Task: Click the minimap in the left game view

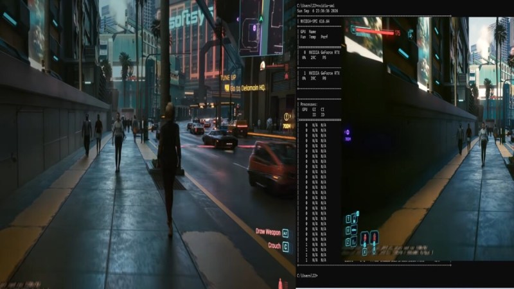Action: 261,28
